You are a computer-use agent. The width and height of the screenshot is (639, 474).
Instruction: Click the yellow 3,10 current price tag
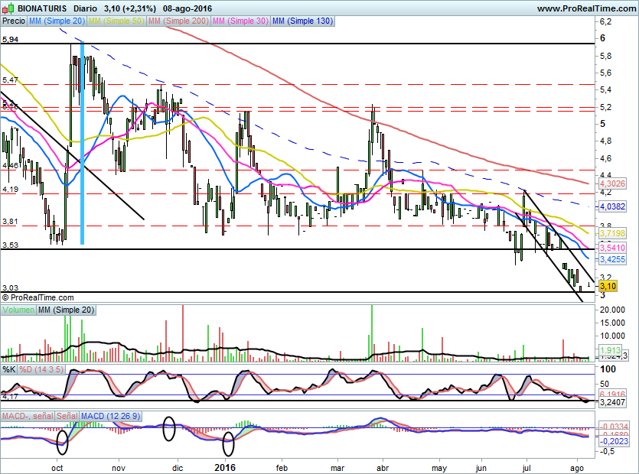608,286
